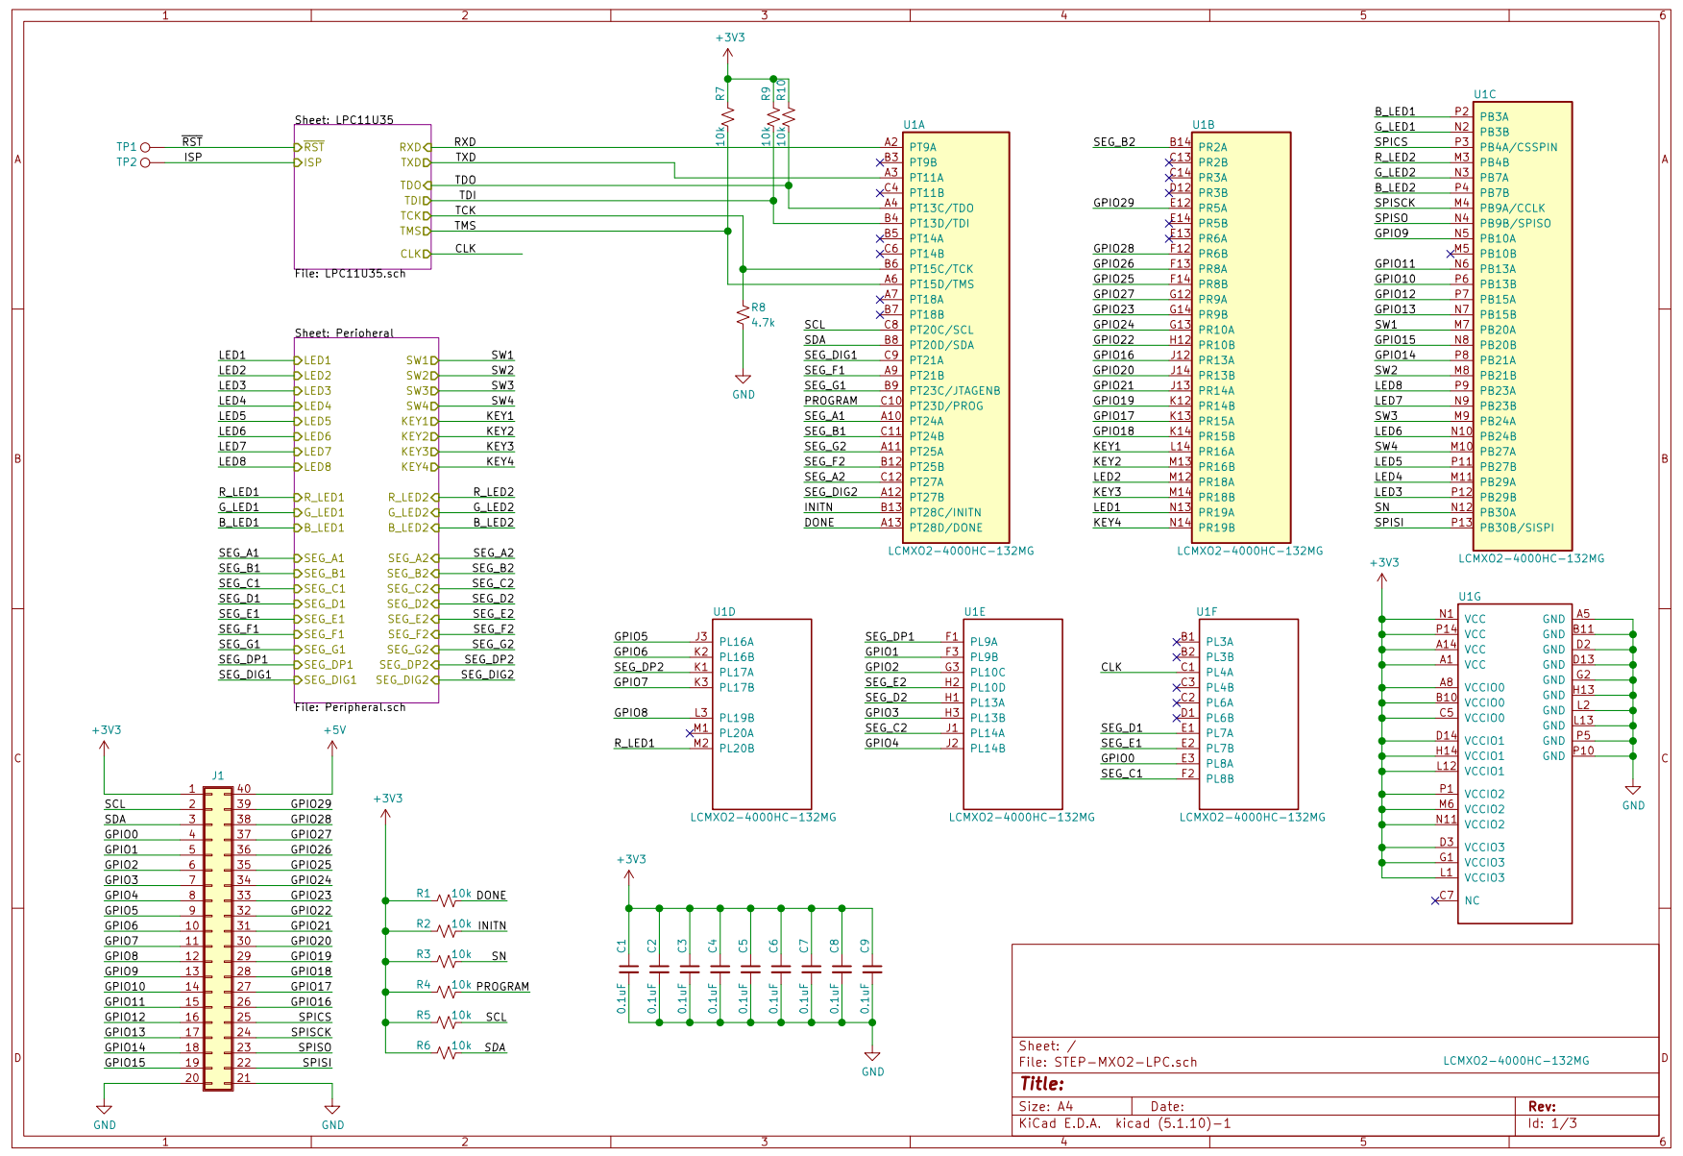Select resistor R4 on the PROGRAM line

click(446, 992)
